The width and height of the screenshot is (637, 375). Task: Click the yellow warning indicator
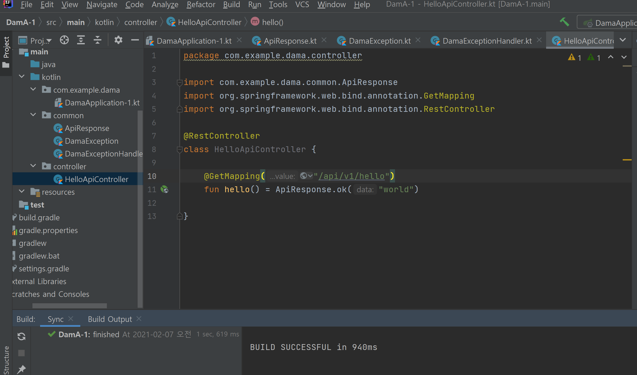click(x=571, y=57)
